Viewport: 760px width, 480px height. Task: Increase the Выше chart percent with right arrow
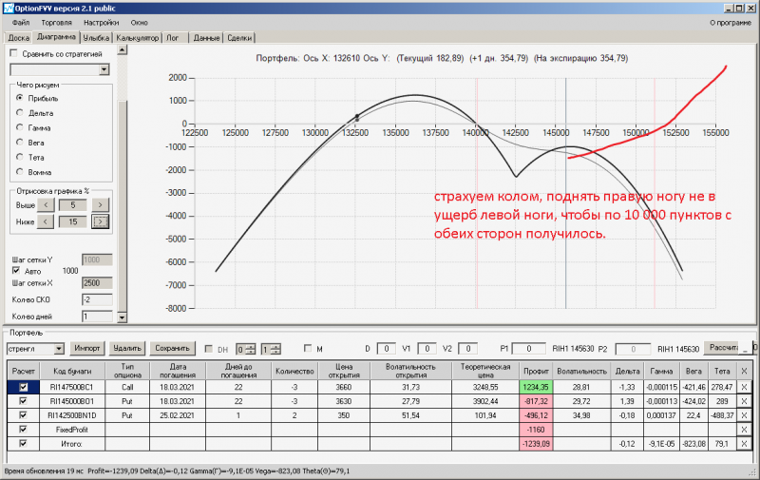101,205
